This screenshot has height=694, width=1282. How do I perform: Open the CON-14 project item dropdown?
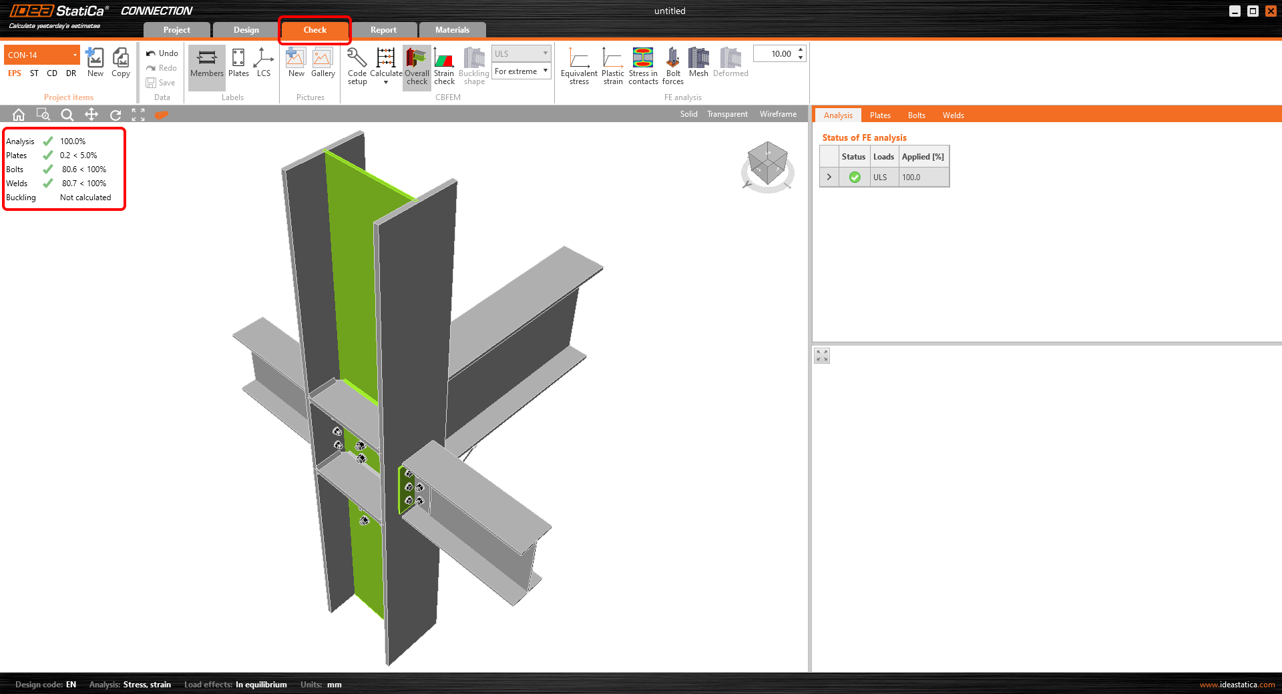point(75,55)
